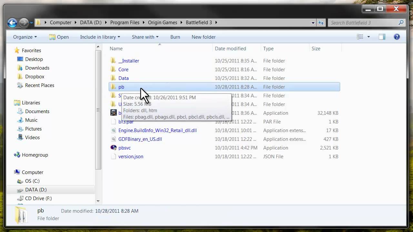Click the Battlefield 3 breadcrumb

coord(199,23)
